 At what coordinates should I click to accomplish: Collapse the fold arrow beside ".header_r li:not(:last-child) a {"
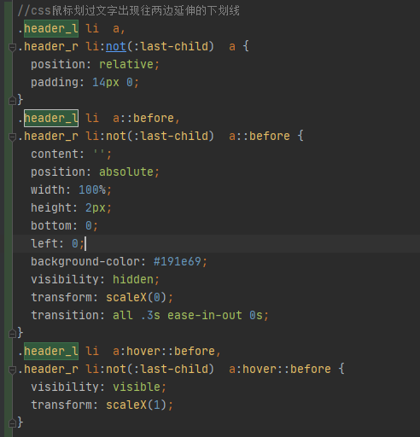tap(12, 47)
